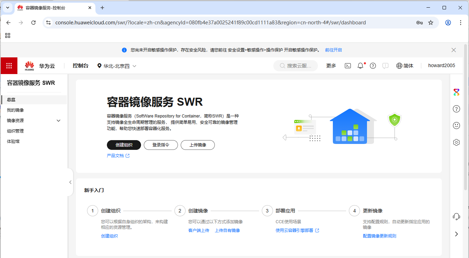
Task: Click the 新手入门 heading
Action: point(94,191)
